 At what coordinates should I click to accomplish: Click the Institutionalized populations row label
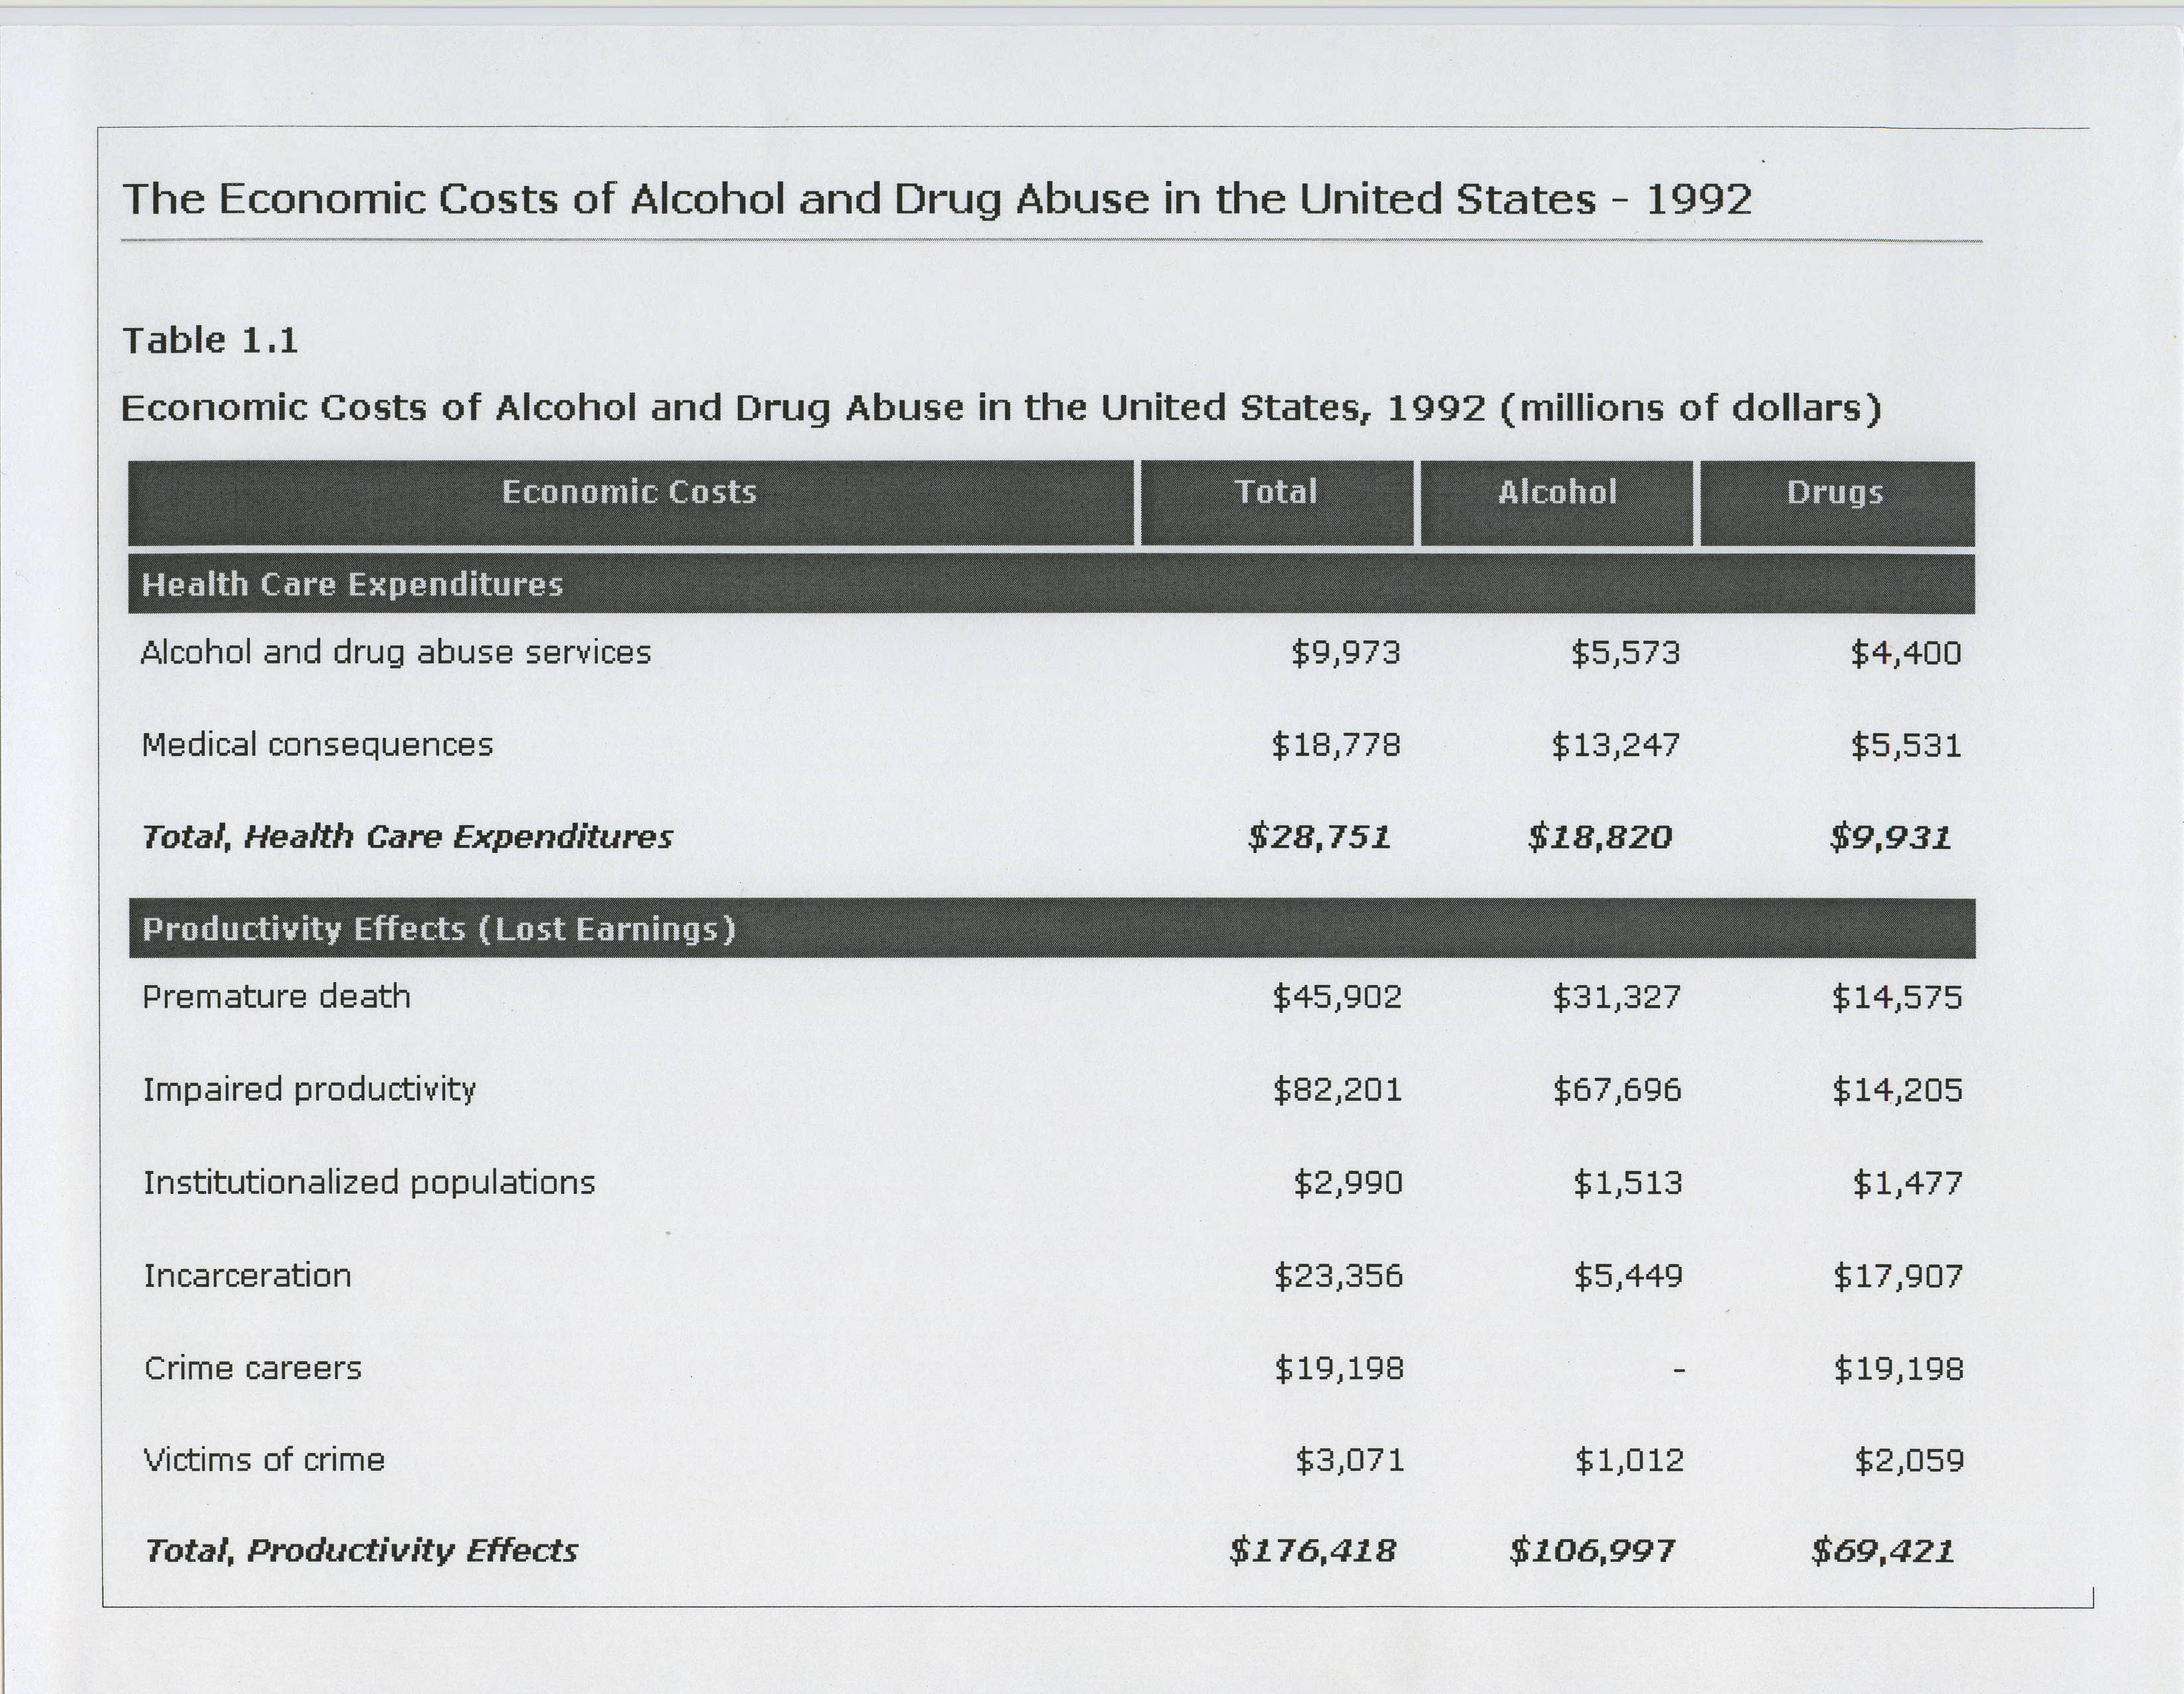point(369,1183)
